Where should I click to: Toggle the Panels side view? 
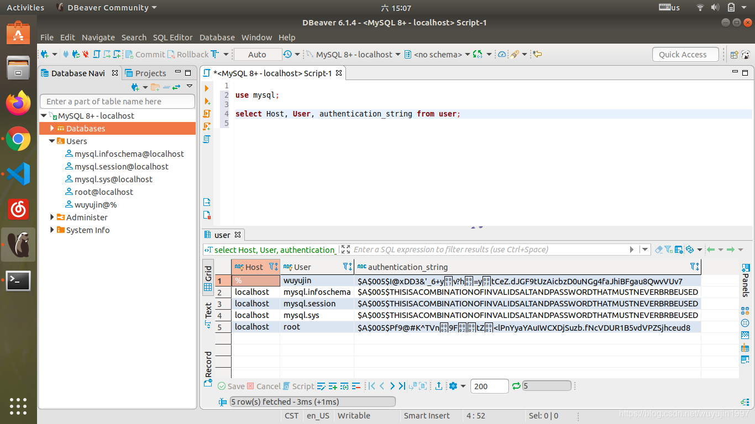[x=745, y=280]
